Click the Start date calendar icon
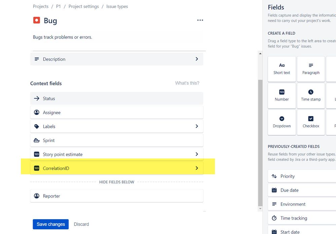This screenshot has height=234, width=336. click(274, 232)
